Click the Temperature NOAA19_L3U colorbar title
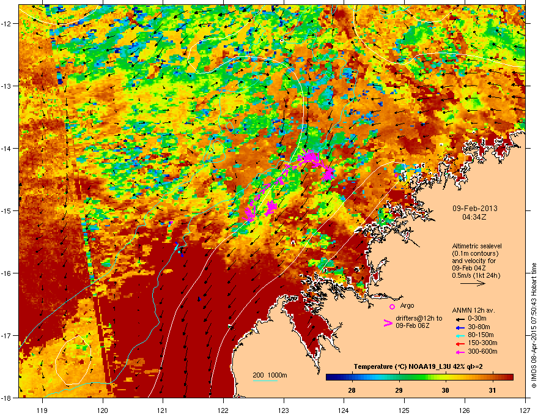Viewport: 538px width, 416px height. pos(418,366)
